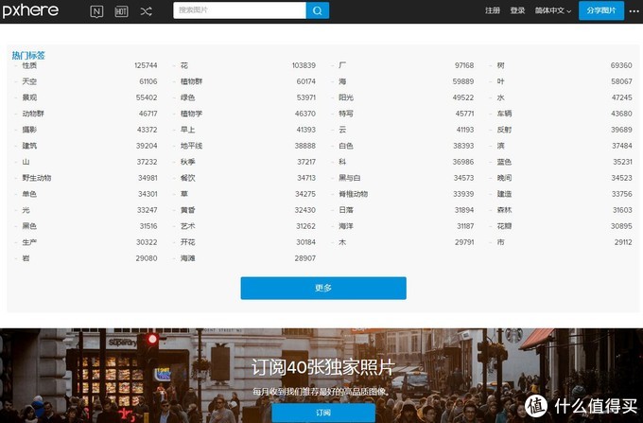Image resolution: width=643 pixels, height=423 pixels.
Task: Open the 单色 tag
Action: [x=29, y=194]
